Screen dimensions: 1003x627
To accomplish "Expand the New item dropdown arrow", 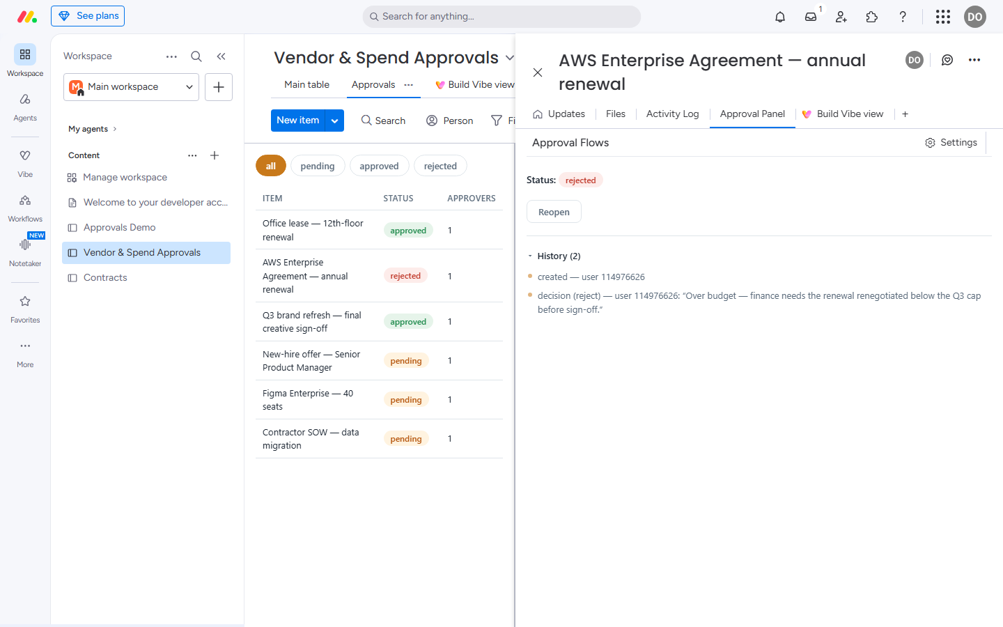I will (x=335, y=121).
